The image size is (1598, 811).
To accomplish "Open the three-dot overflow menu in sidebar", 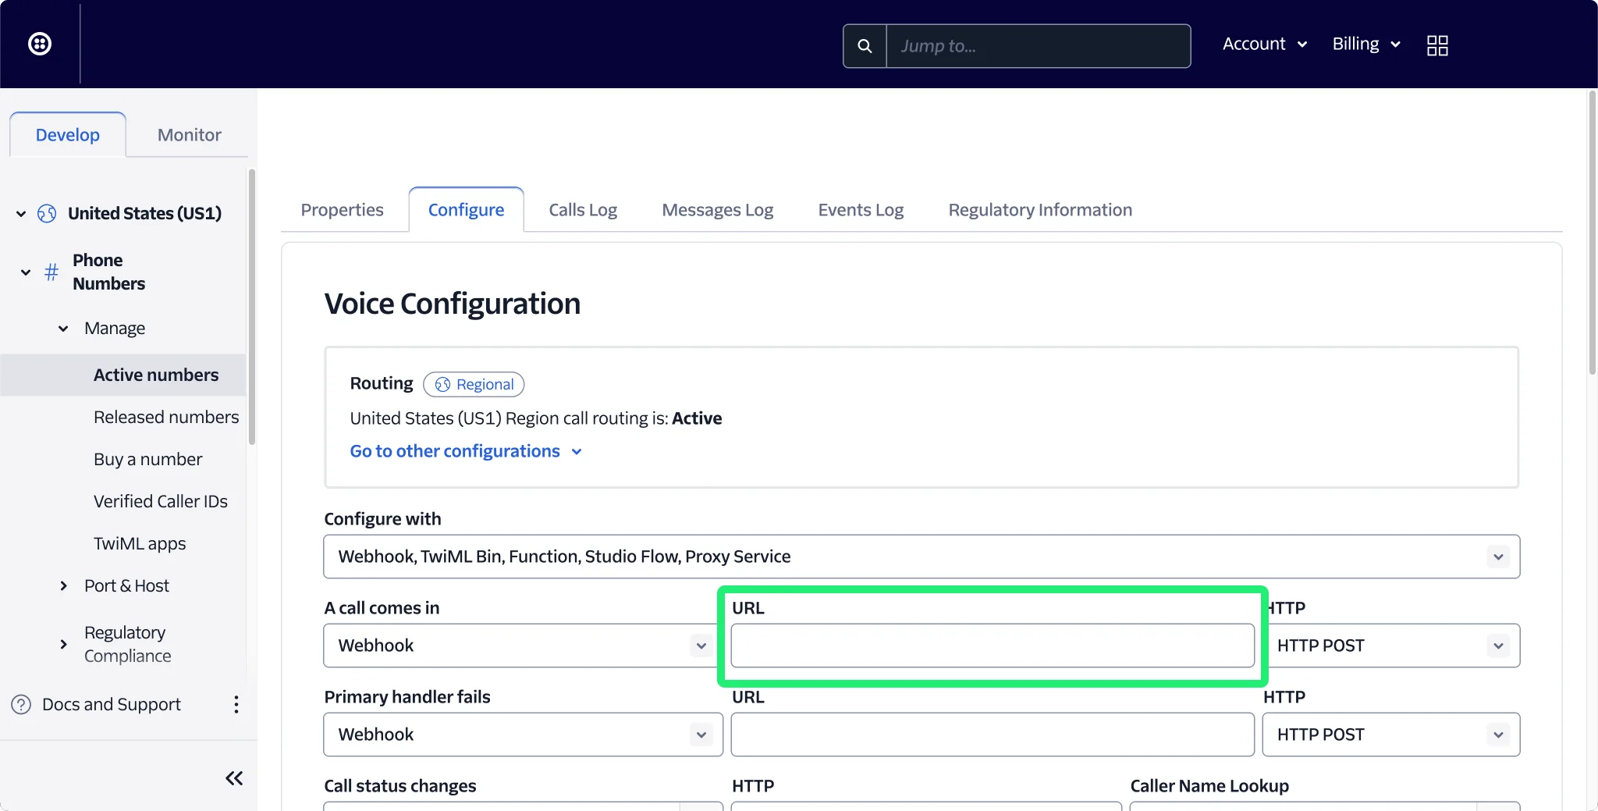I will (235, 704).
